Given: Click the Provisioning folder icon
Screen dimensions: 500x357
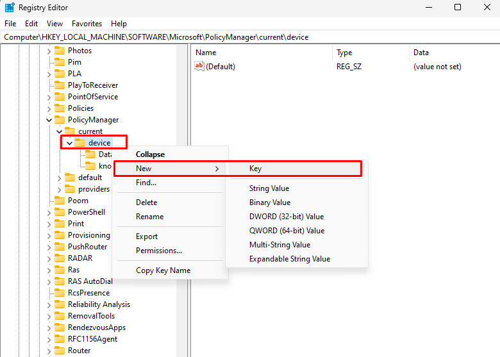Looking at the screenshot, I should pos(60,235).
